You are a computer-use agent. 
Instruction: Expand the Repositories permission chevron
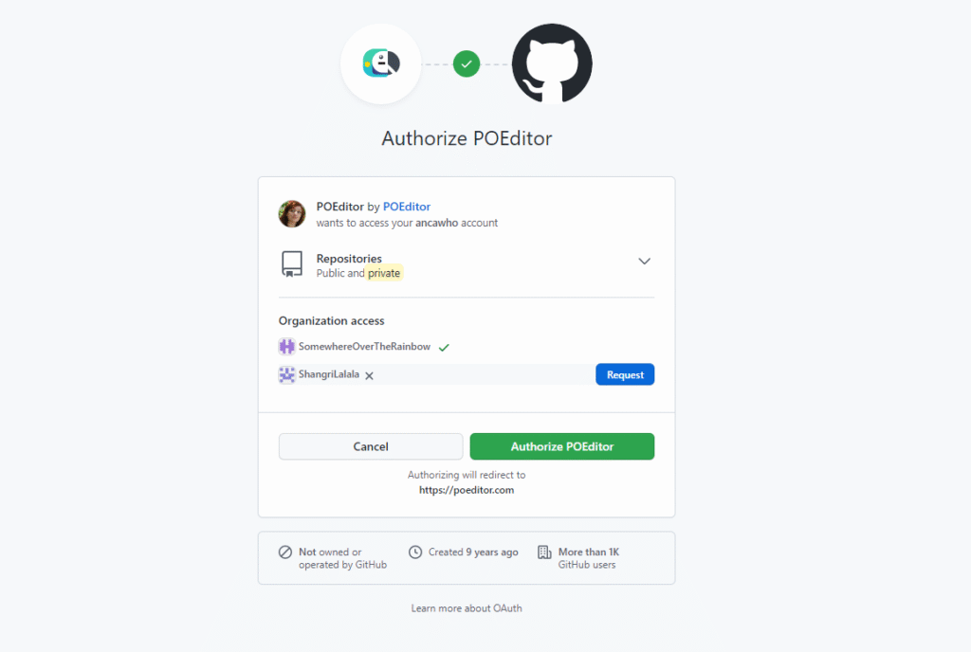pyautogui.click(x=644, y=261)
